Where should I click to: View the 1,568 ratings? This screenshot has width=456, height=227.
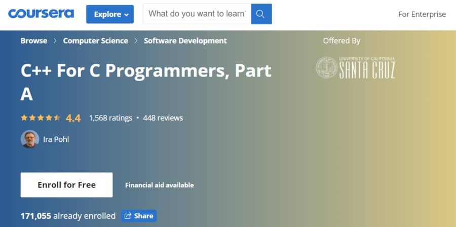coord(110,118)
